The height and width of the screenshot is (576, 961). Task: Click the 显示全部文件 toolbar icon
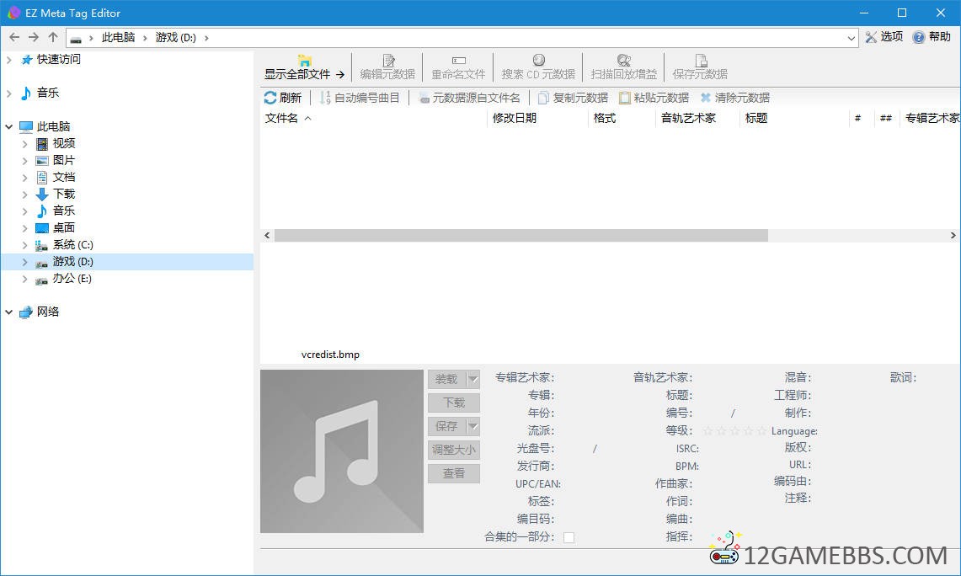pos(305,60)
